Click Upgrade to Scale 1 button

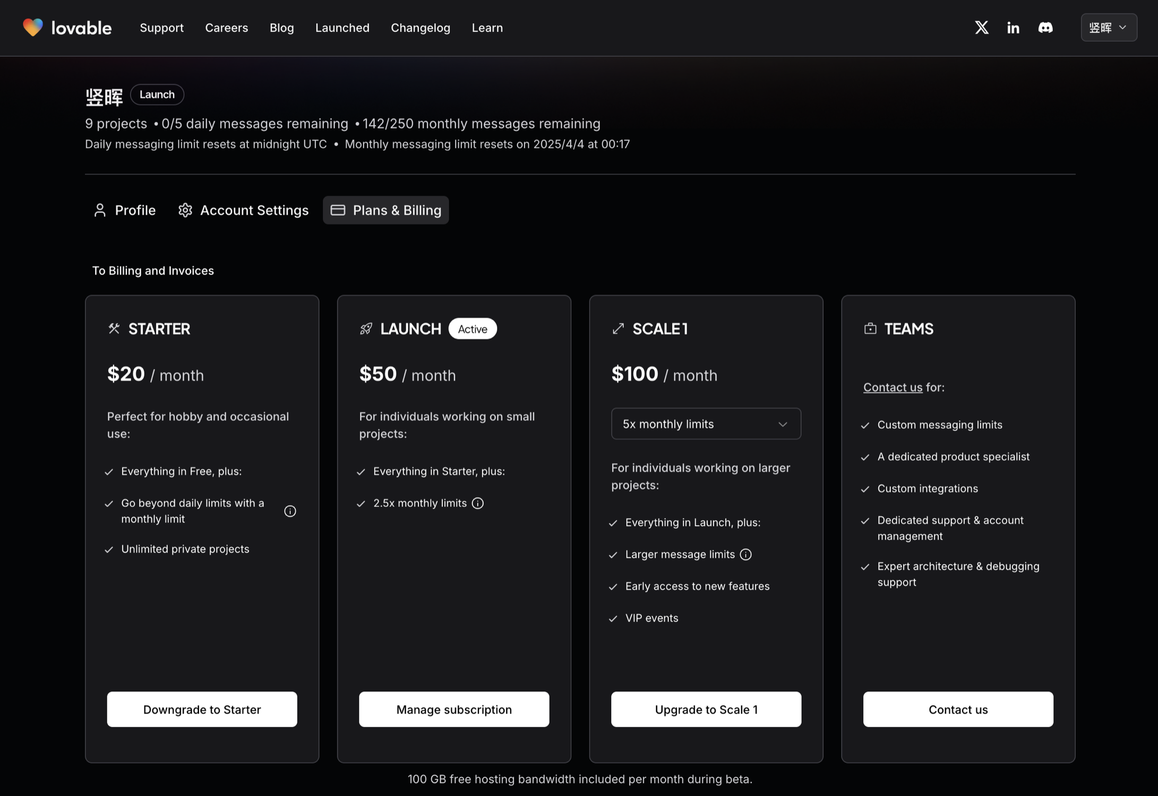[x=706, y=709]
